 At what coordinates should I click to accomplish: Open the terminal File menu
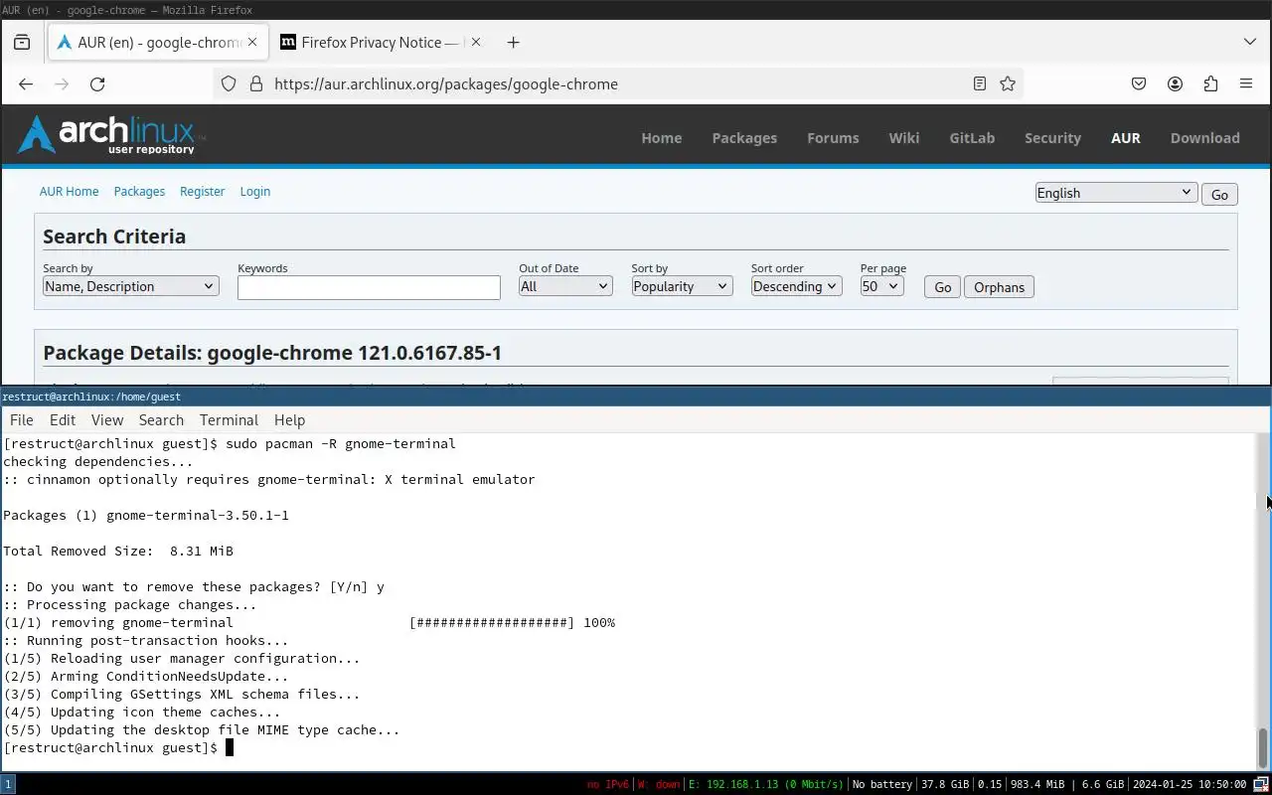pyautogui.click(x=21, y=419)
